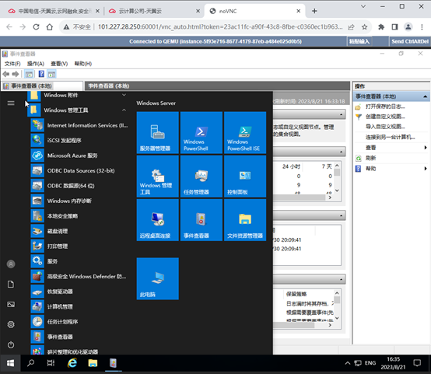Screen dimensions: 431x374
Task: Open the 控制面板 tile
Action: (245, 177)
